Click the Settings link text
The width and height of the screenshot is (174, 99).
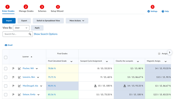(x=154, y=11)
